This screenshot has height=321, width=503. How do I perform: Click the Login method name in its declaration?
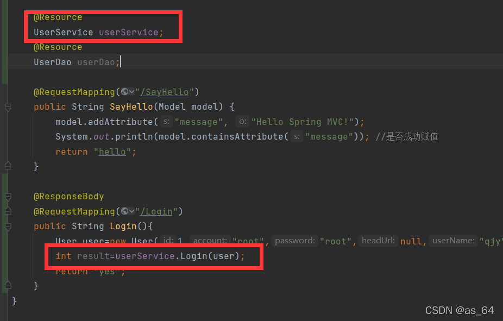pos(123,226)
